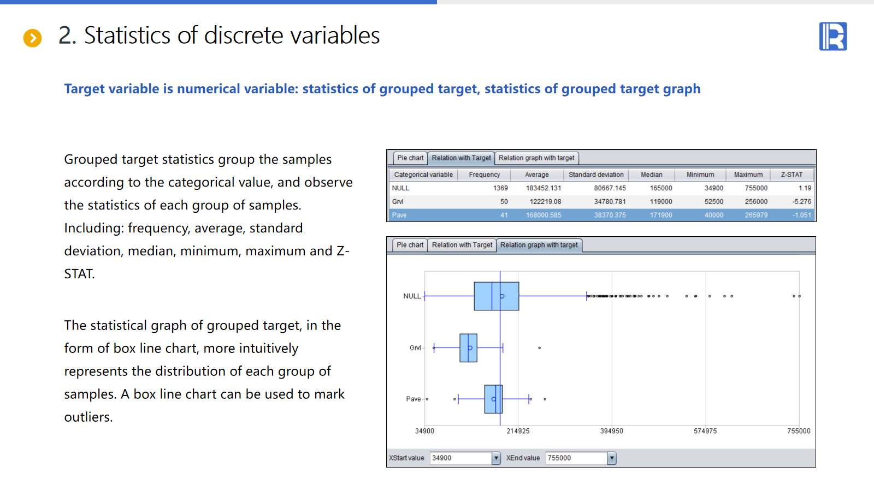Select the highlighted Pave table row
The width and height of the screenshot is (874, 491).
click(x=601, y=215)
